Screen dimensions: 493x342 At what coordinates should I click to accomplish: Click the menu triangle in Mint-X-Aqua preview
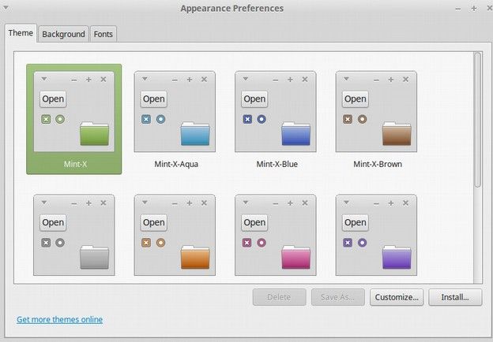(x=145, y=79)
